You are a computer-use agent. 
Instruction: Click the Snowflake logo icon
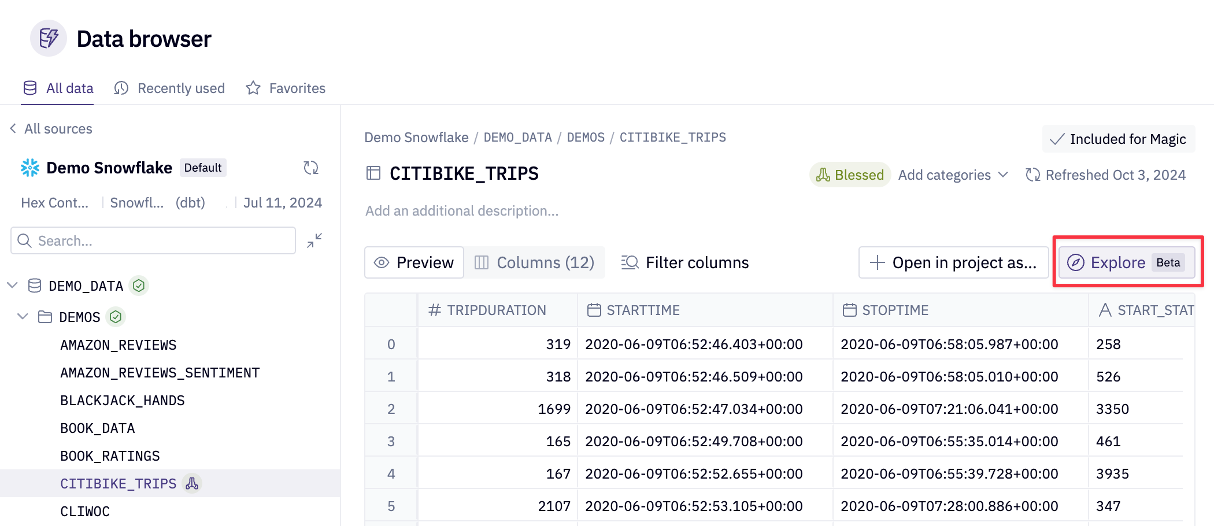coord(30,168)
